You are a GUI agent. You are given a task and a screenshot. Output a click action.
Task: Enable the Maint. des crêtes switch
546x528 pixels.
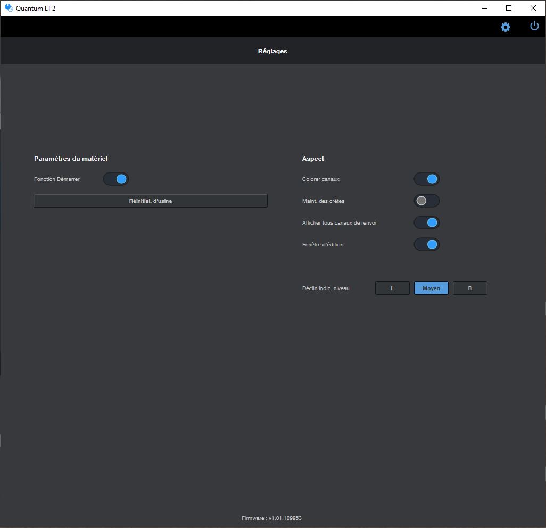(427, 201)
